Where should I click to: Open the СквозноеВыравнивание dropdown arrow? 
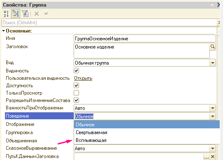tap(213, 148)
